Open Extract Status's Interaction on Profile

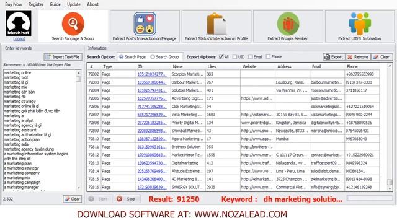pyautogui.click(x=216, y=26)
